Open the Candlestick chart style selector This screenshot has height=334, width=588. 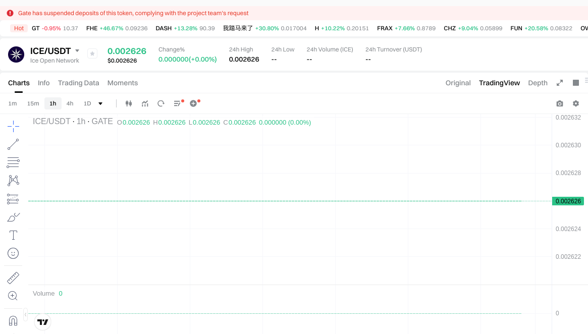tap(129, 103)
